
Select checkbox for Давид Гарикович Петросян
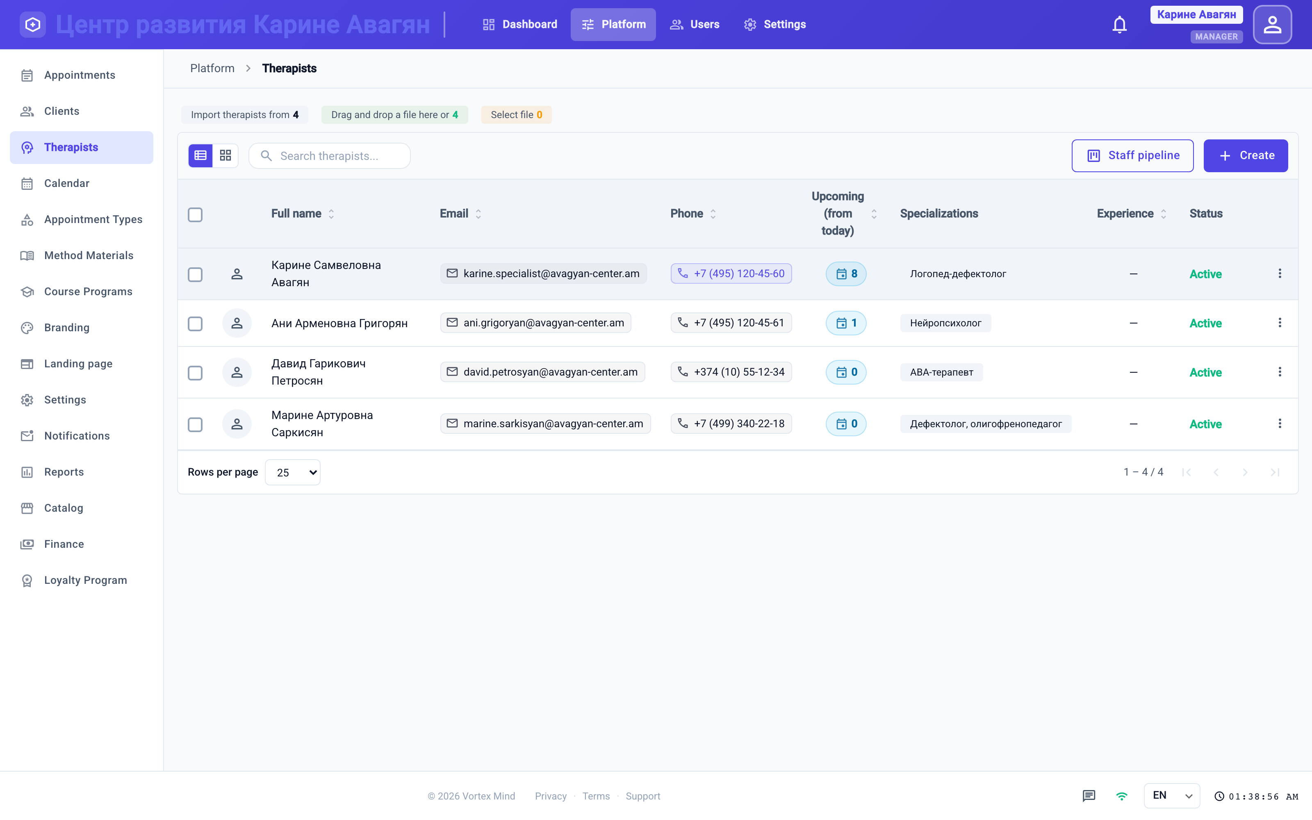pos(195,373)
